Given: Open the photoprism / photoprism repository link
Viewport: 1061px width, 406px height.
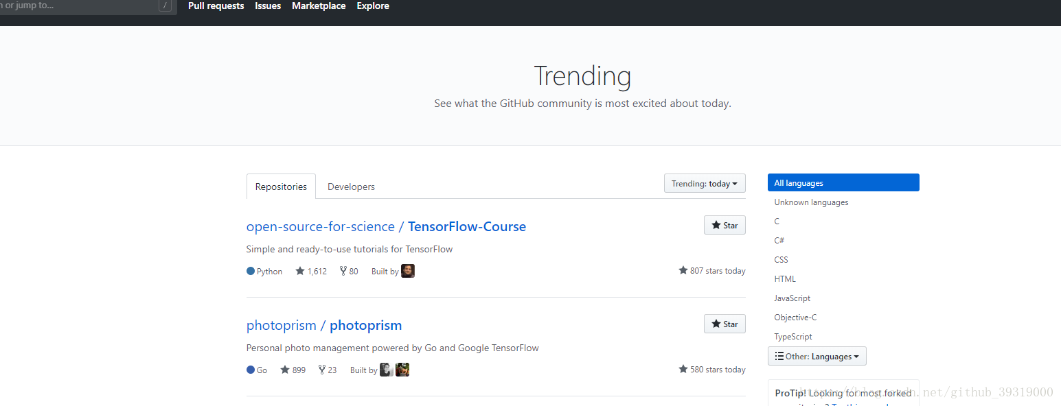Looking at the screenshot, I should click(x=324, y=325).
